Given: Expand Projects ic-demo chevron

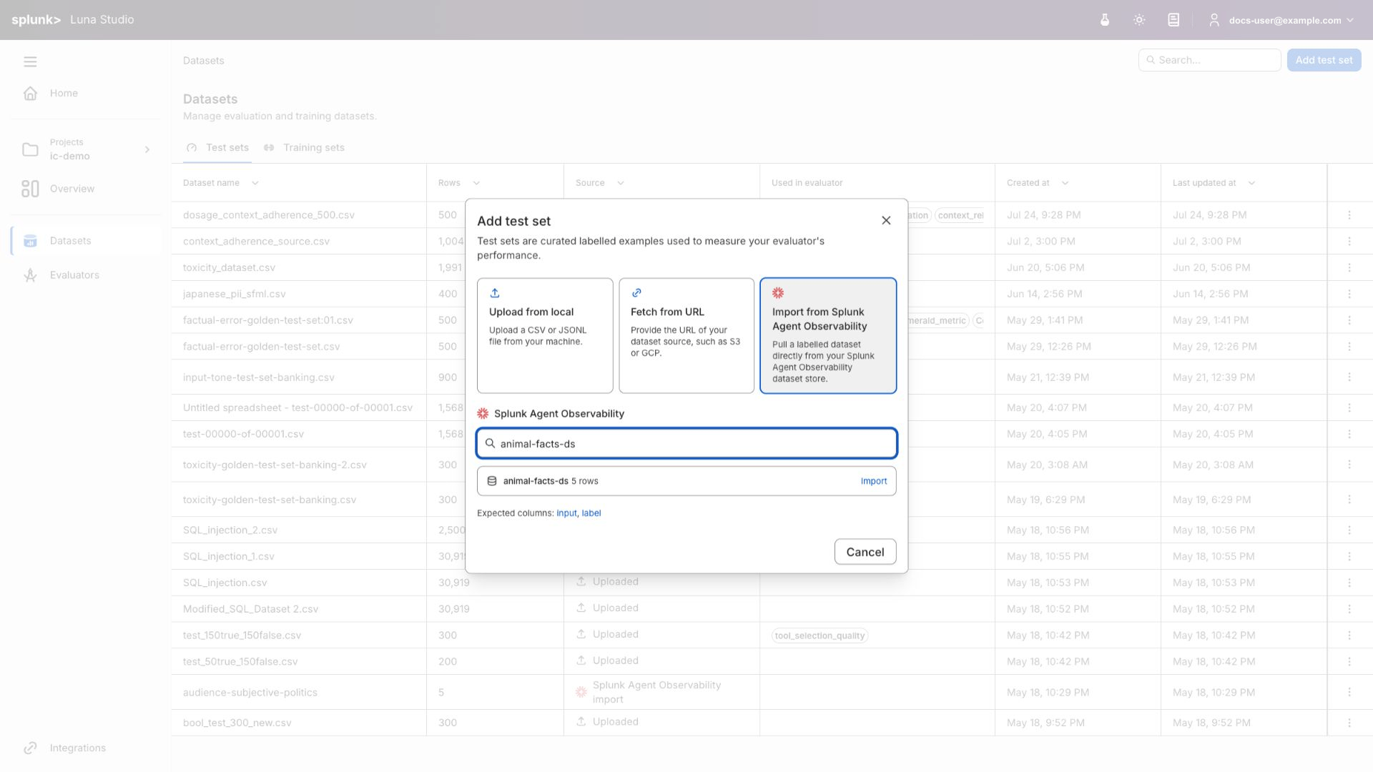Looking at the screenshot, I should coord(147,149).
